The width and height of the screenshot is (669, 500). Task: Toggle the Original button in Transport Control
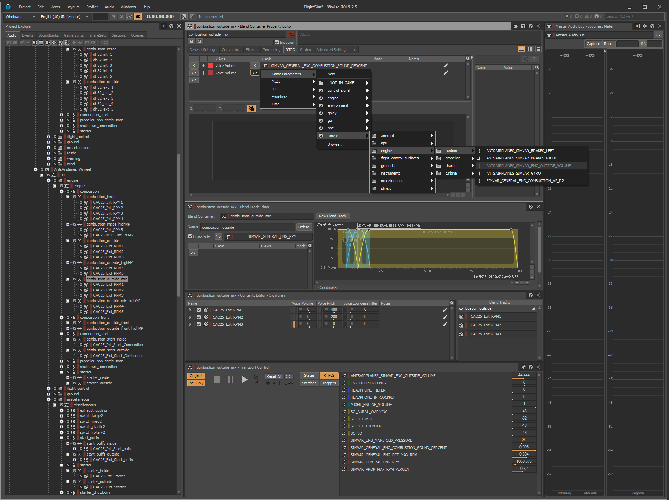point(196,376)
